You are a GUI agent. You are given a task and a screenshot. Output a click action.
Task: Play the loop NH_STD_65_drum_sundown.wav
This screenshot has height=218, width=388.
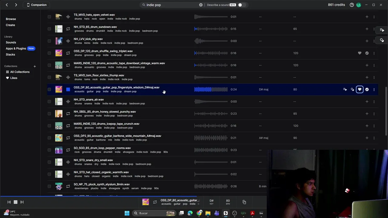(68, 29)
